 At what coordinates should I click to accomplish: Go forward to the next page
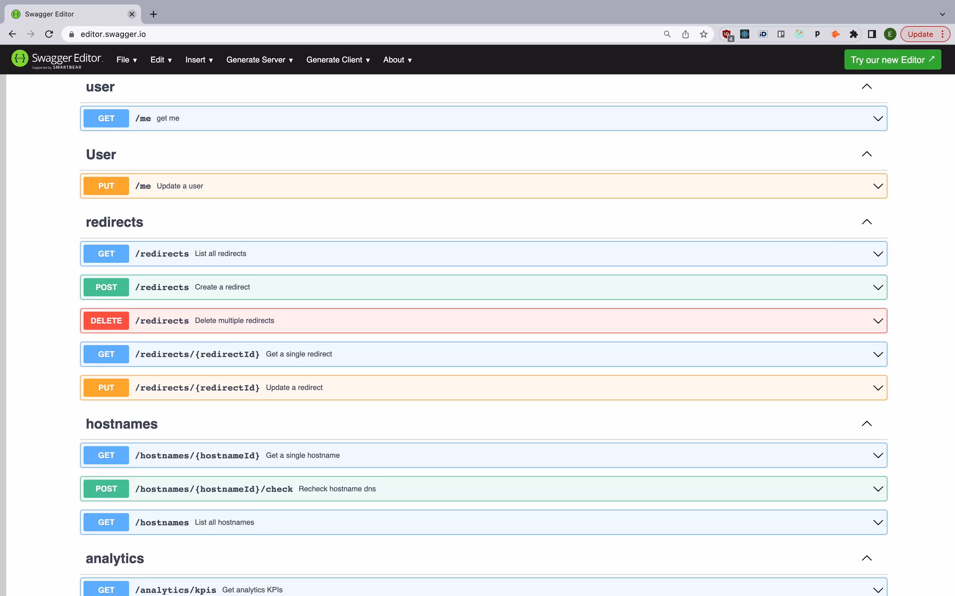(x=31, y=34)
